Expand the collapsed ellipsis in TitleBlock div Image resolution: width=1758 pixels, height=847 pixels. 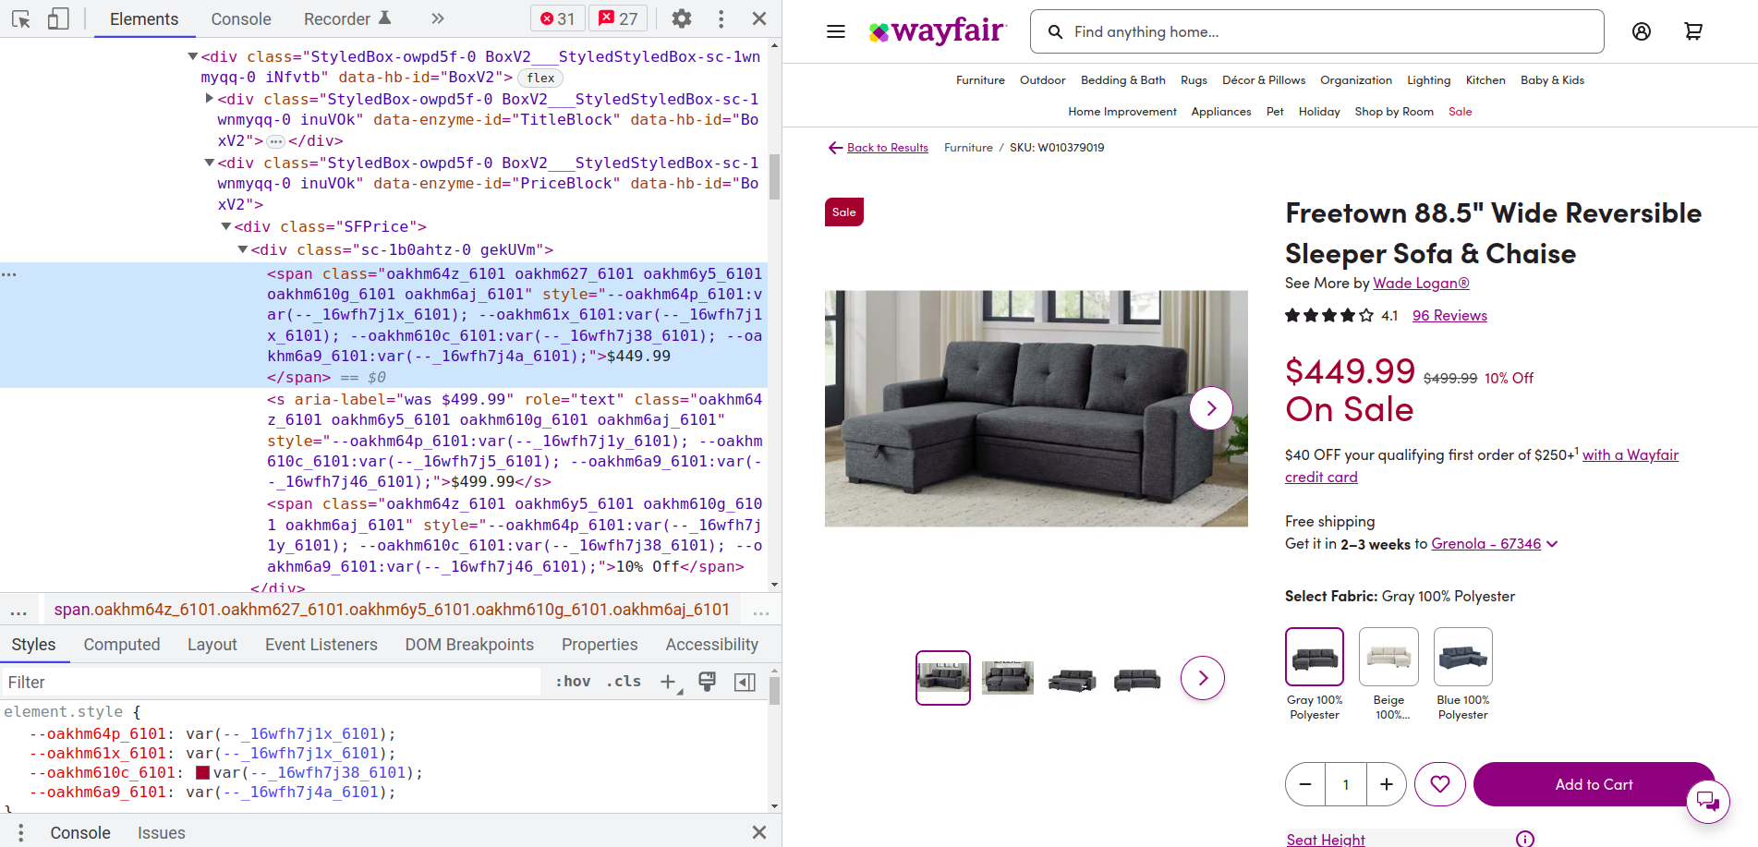point(275,141)
